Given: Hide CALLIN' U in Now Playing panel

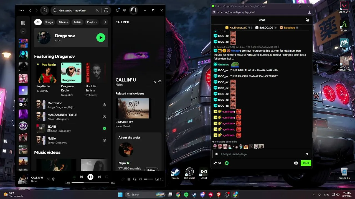Looking at the screenshot, I should [x=155, y=82].
